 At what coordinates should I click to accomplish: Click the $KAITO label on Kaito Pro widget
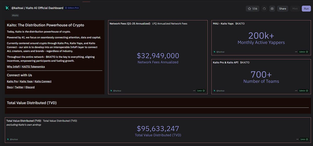pos(245,62)
